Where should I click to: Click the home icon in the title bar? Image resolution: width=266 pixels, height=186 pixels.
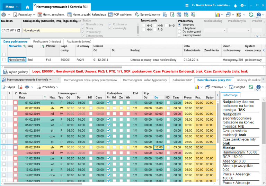click(x=28, y=7)
